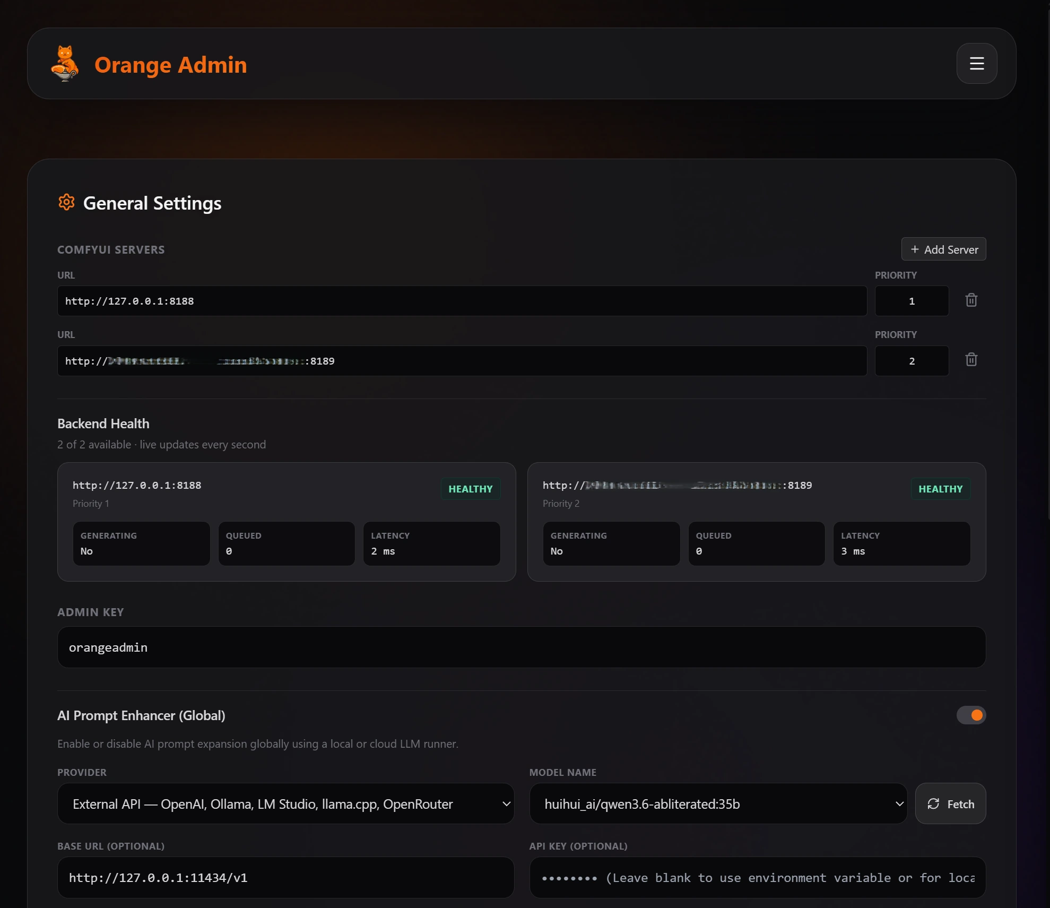Click HEALTHY badge on 127.0.0.1:8188 card
Screen dimensions: 1050x908
[x=471, y=489]
